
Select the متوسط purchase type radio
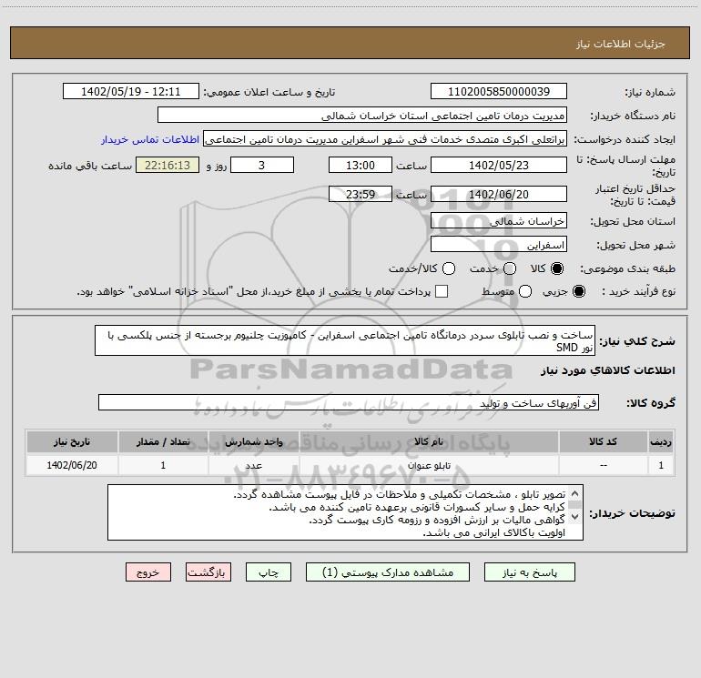tap(525, 291)
